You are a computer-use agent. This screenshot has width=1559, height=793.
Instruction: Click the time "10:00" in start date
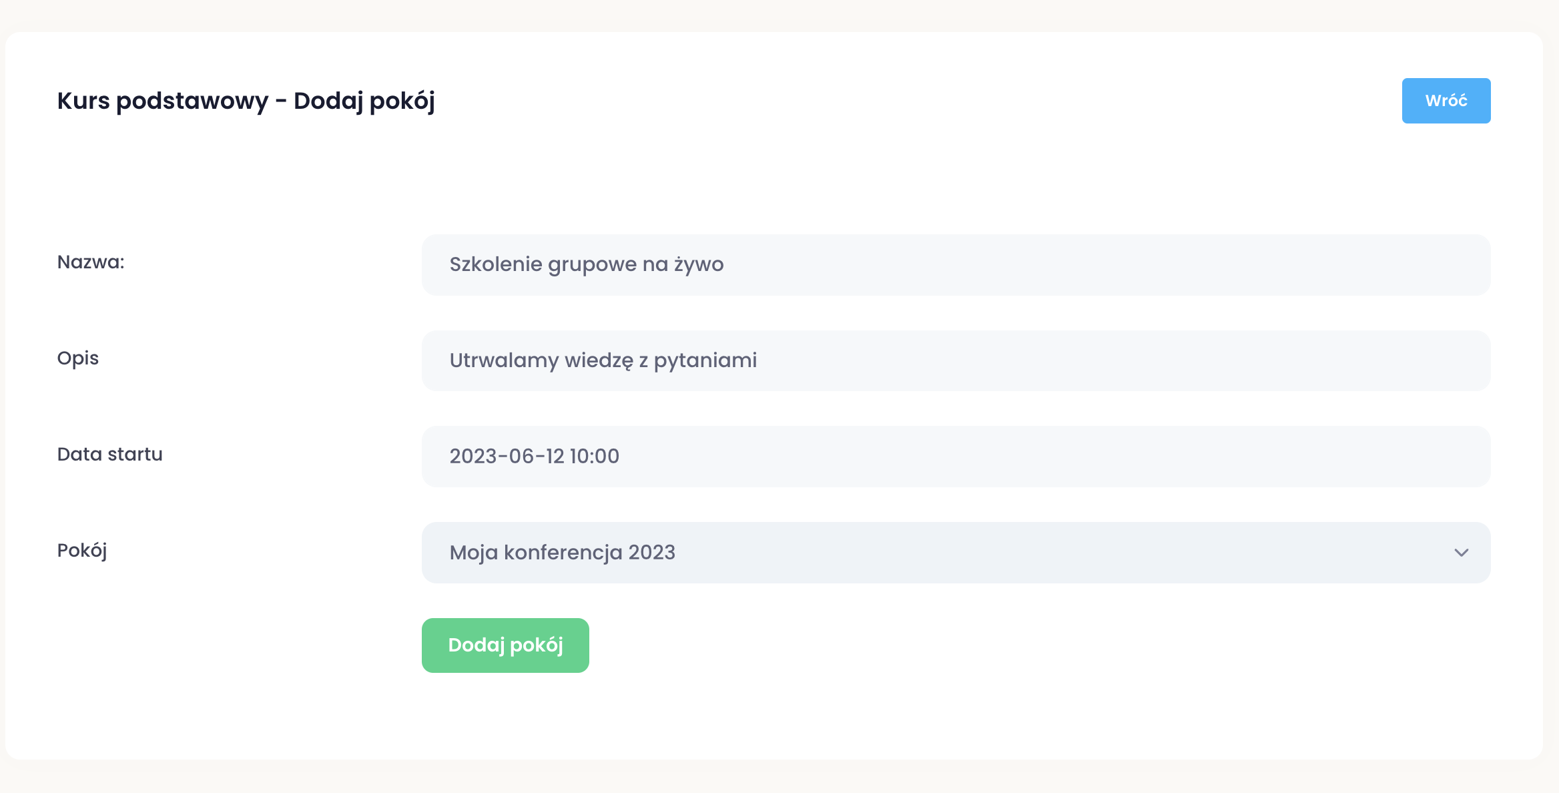pos(594,457)
